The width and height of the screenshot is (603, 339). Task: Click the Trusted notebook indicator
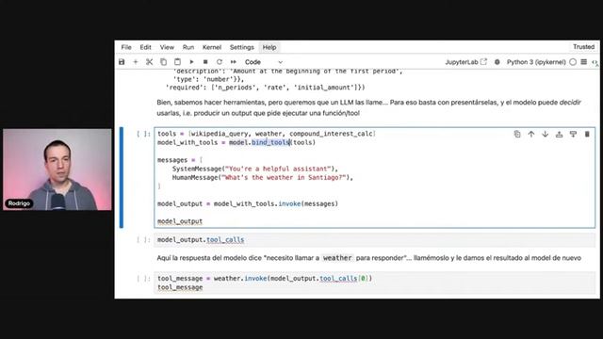click(583, 46)
